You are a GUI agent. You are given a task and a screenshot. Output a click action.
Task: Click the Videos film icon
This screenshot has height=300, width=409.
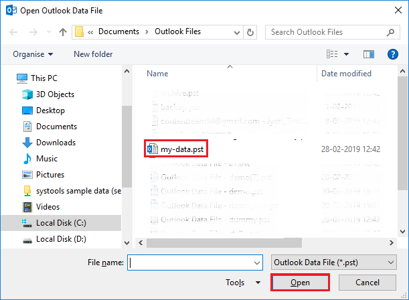pos(27,207)
